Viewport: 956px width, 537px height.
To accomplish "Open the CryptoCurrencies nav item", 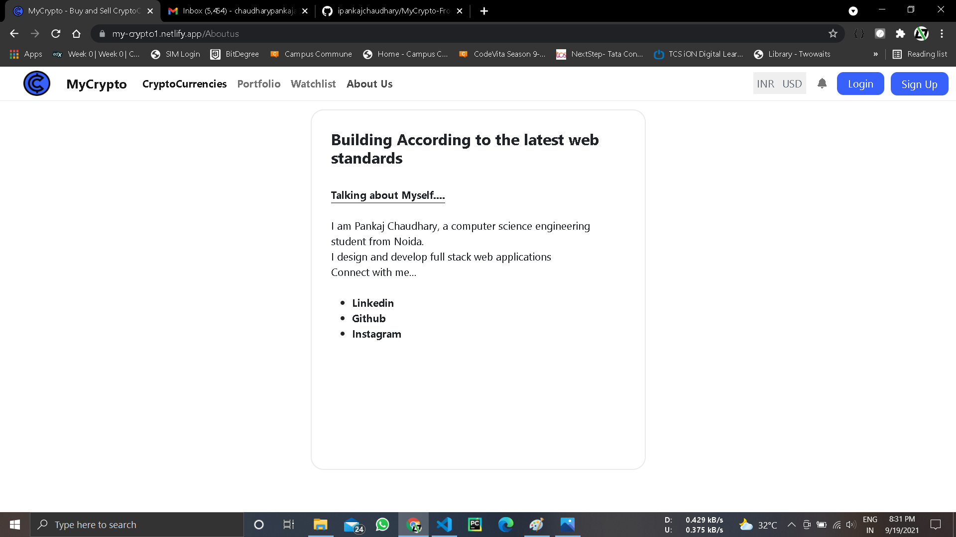I will tap(184, 84).
